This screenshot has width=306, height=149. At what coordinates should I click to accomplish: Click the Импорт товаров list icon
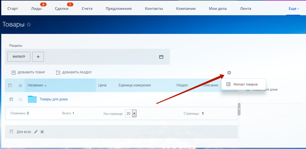coord(228,84)
